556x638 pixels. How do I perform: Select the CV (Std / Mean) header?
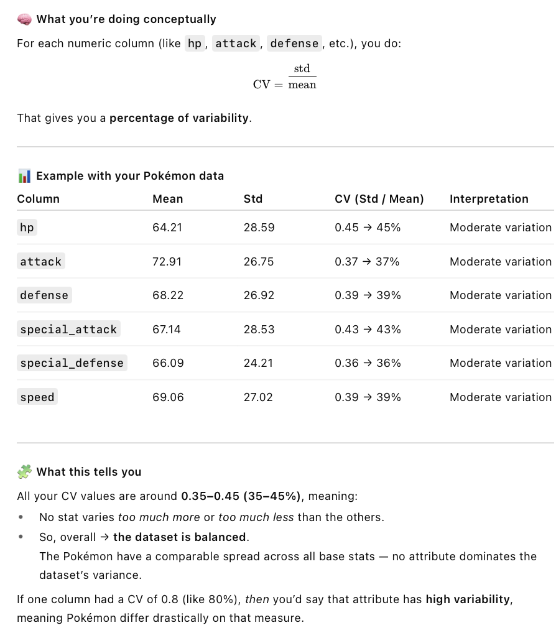click(x=379, y=198)
